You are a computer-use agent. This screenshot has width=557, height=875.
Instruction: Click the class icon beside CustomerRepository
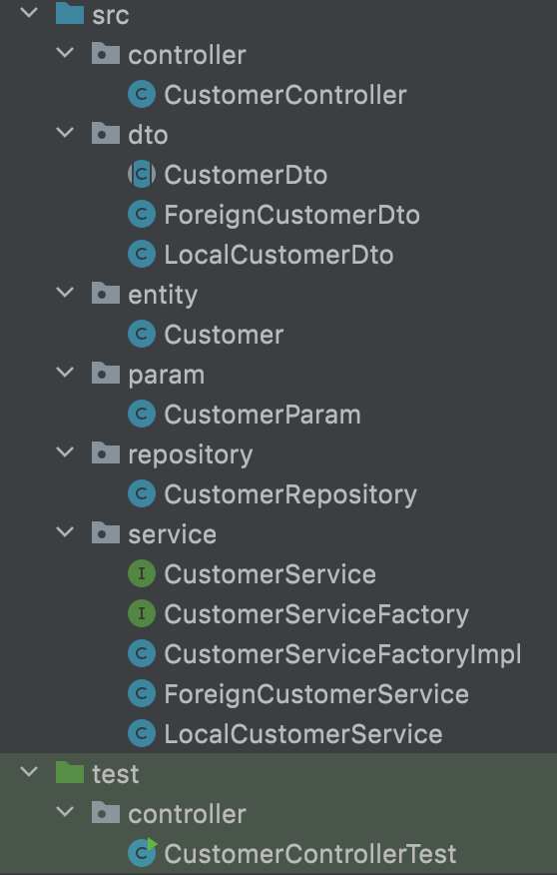coord(142,493)
